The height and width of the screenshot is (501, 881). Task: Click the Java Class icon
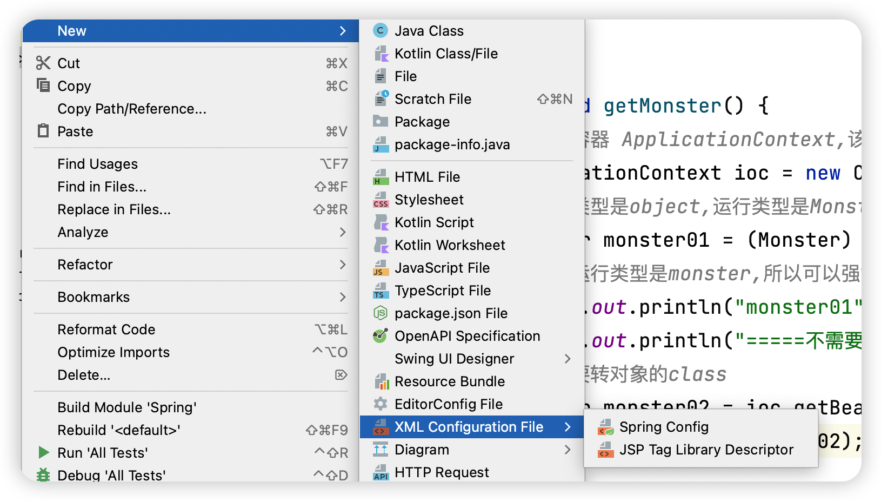click(381, 31)
